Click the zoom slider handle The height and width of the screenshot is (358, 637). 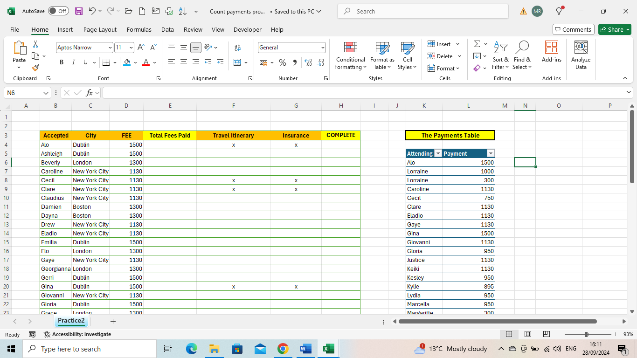point(587,334)
